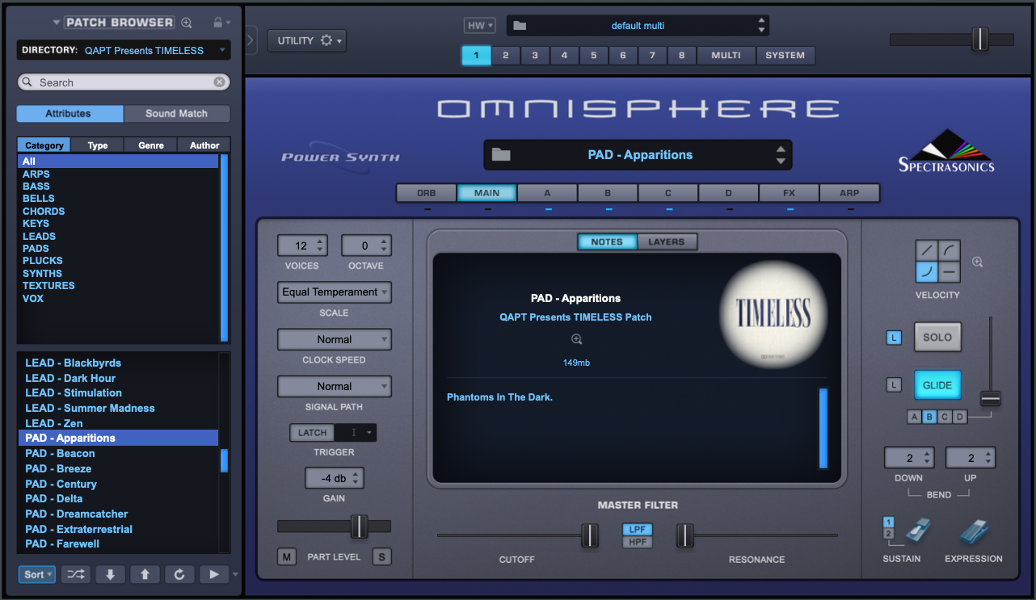Screen dimensions: 1036x600
Task: Open the MULTI page
Action: point(726,56)
